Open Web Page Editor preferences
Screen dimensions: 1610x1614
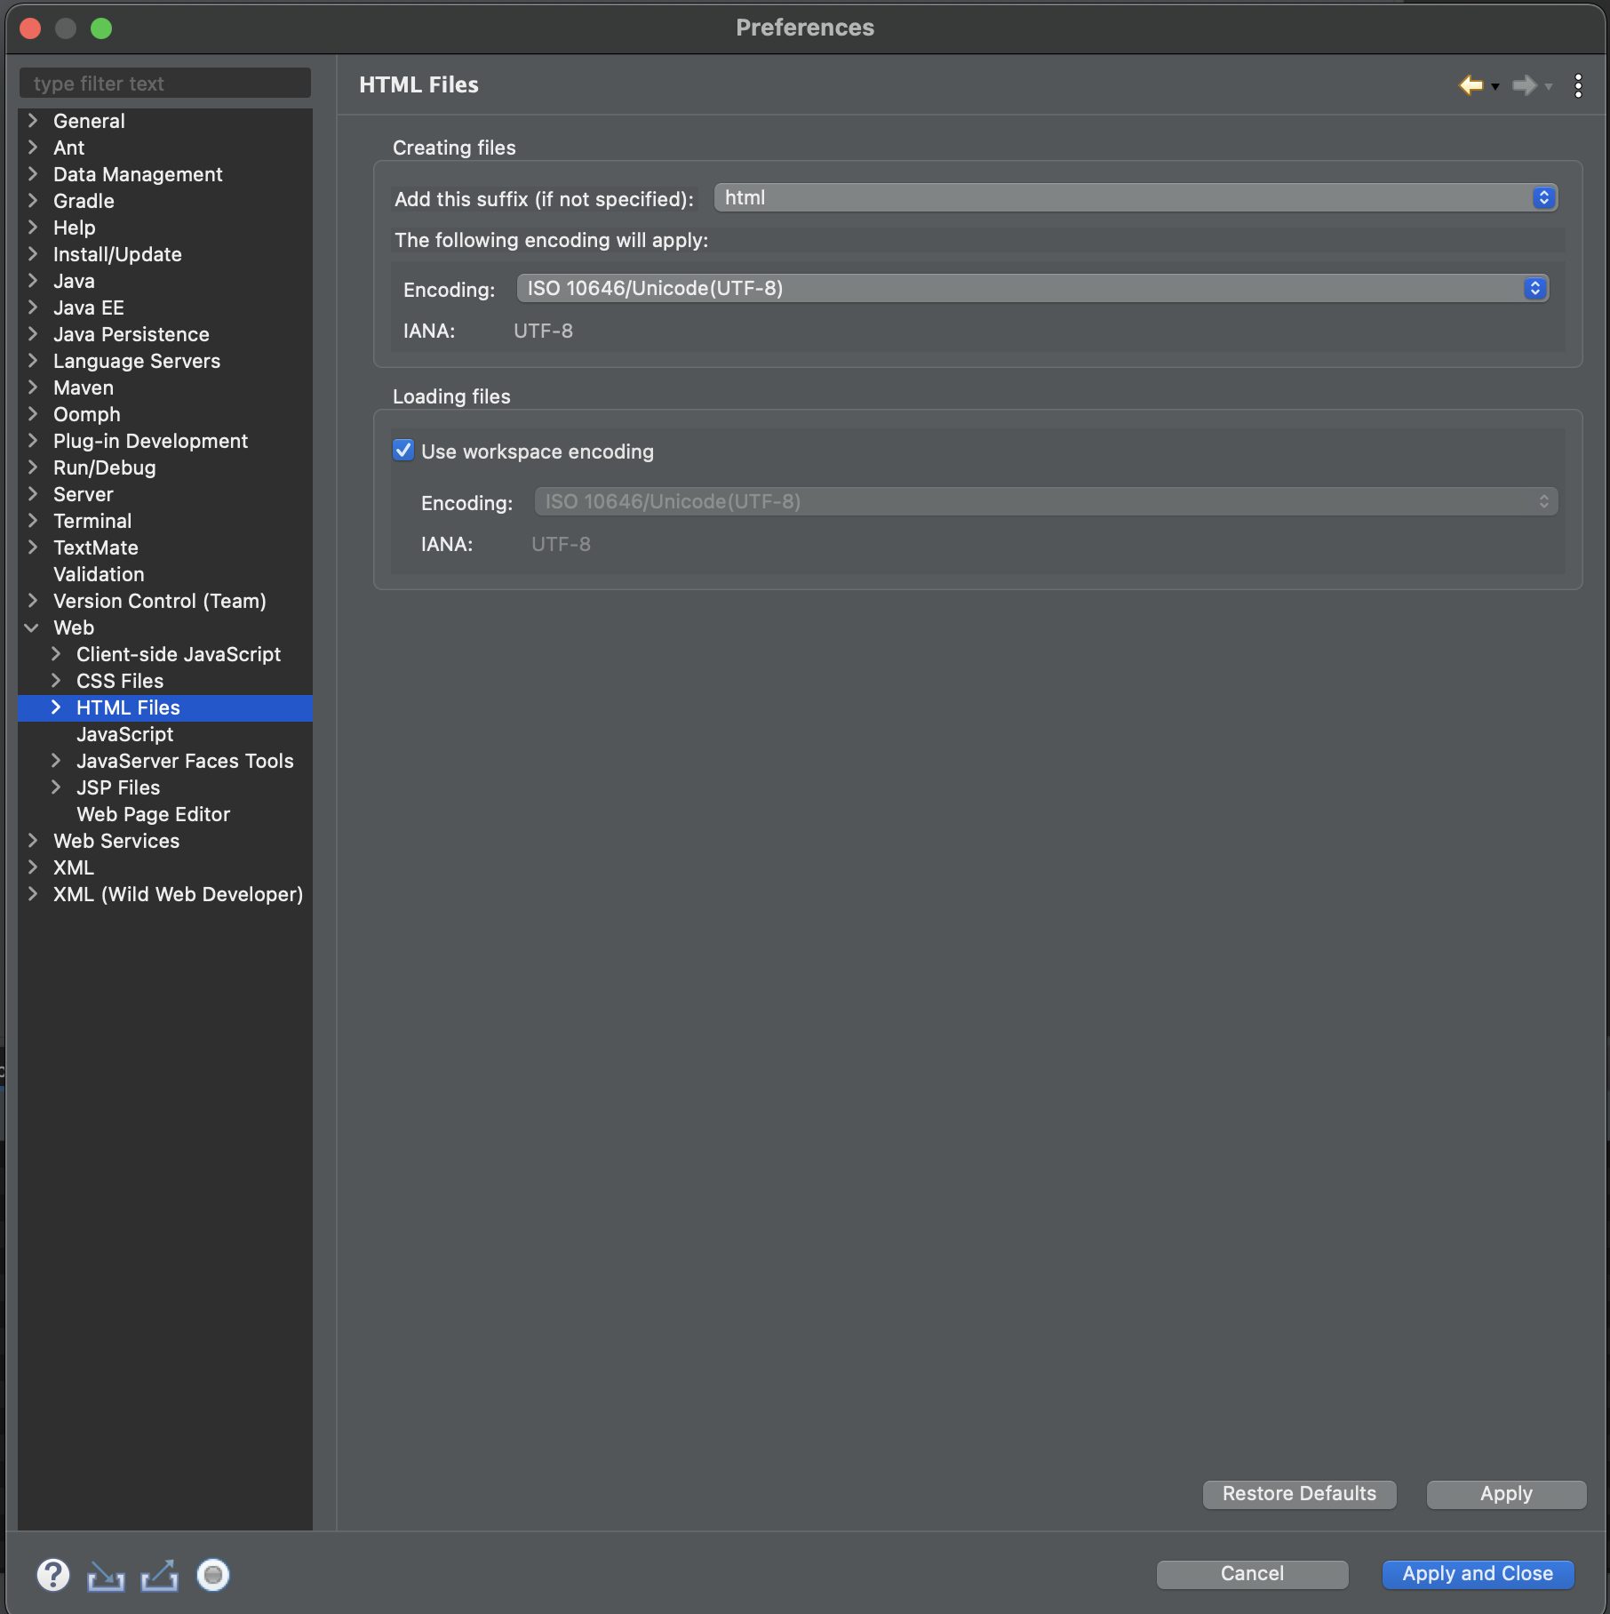pyautogui.click(x=153, y=814)
